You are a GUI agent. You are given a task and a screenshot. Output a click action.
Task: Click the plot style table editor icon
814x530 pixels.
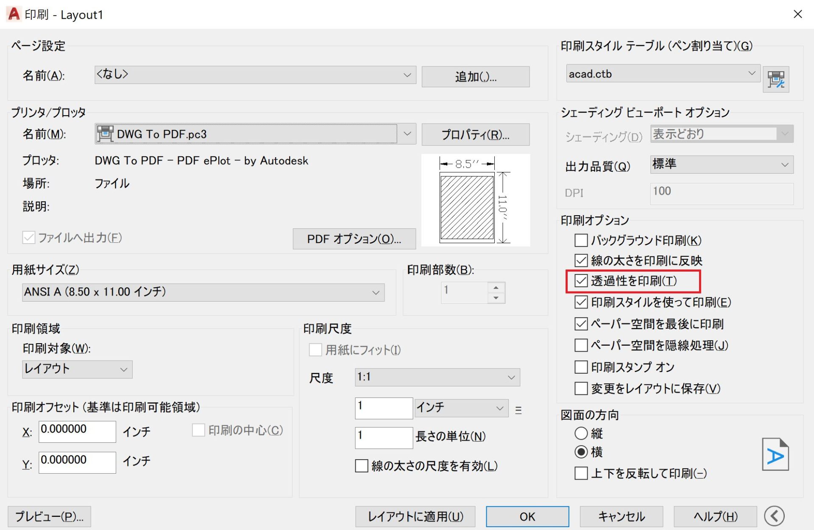(x=776, y=79)
